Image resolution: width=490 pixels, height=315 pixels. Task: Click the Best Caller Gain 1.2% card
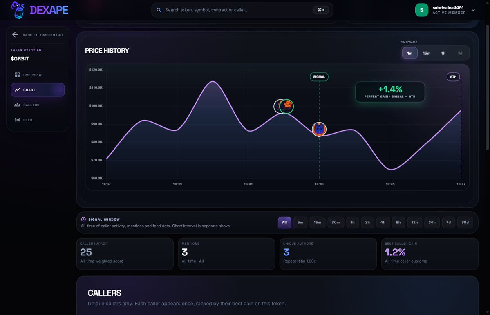pyautogui.click(x=430, y=254)
